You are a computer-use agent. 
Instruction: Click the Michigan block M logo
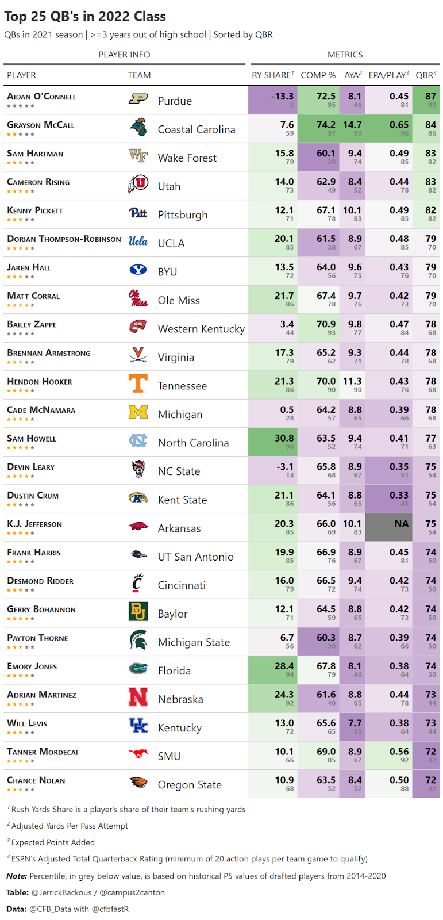(138, 412)
